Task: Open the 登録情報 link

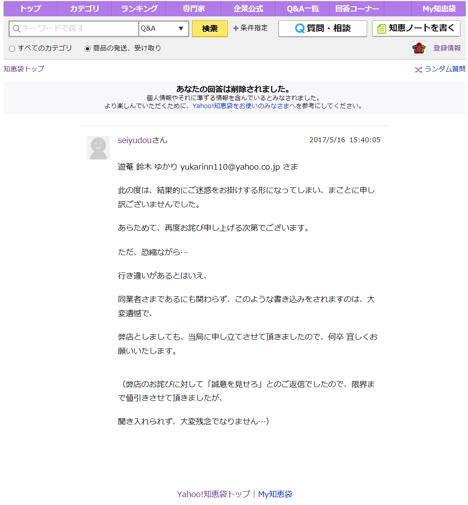Action: pos(447,48)
